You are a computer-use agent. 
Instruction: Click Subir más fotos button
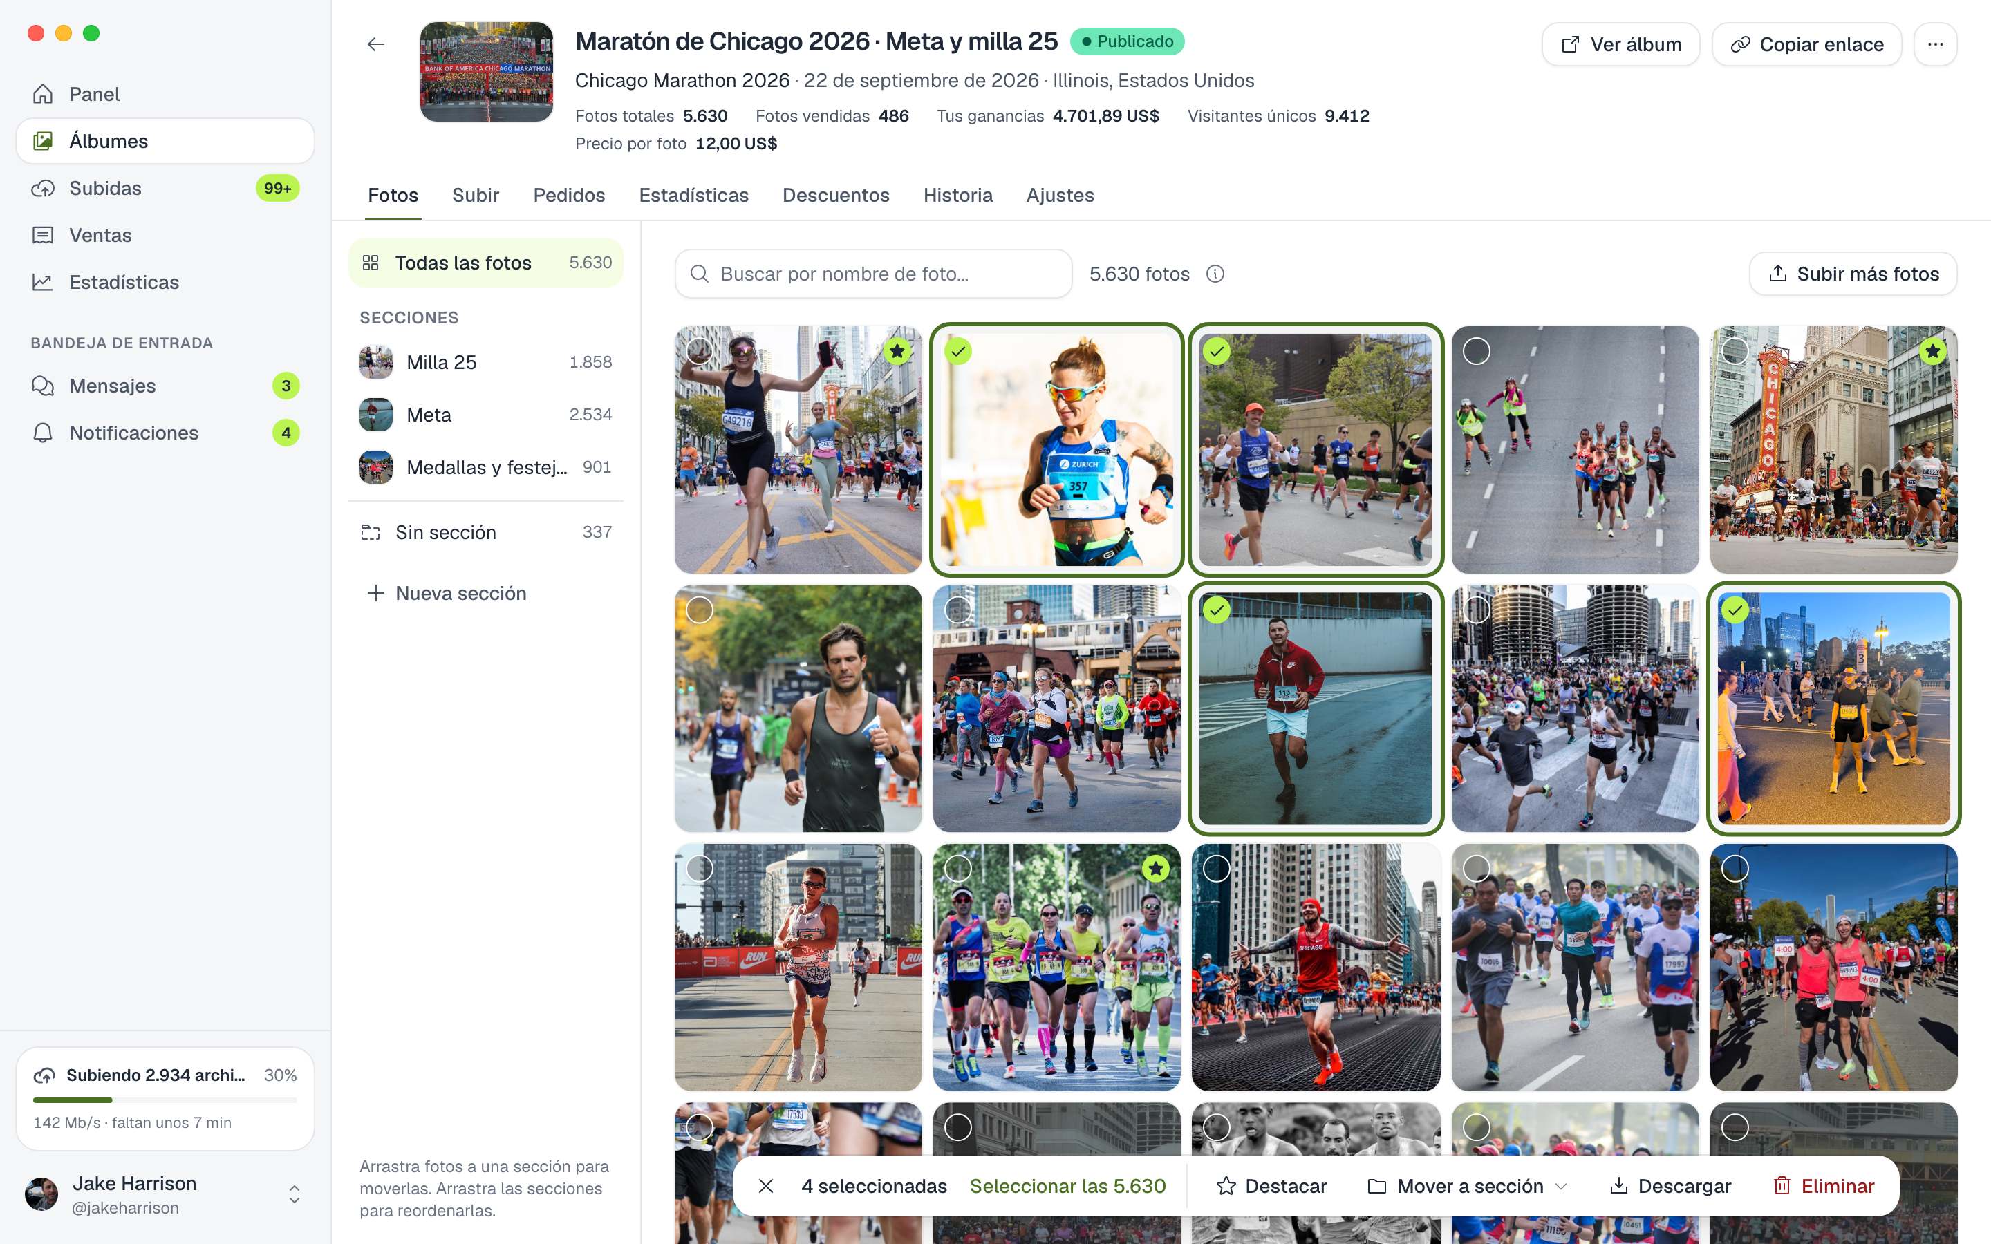pos(1853,274)
